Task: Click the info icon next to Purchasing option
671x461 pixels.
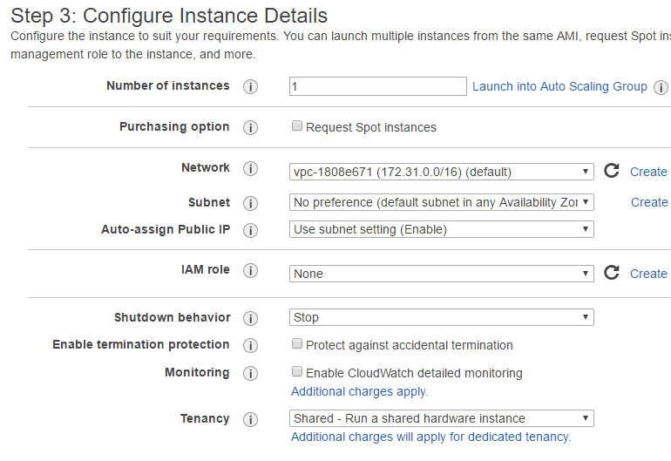Action: point(250,128)
